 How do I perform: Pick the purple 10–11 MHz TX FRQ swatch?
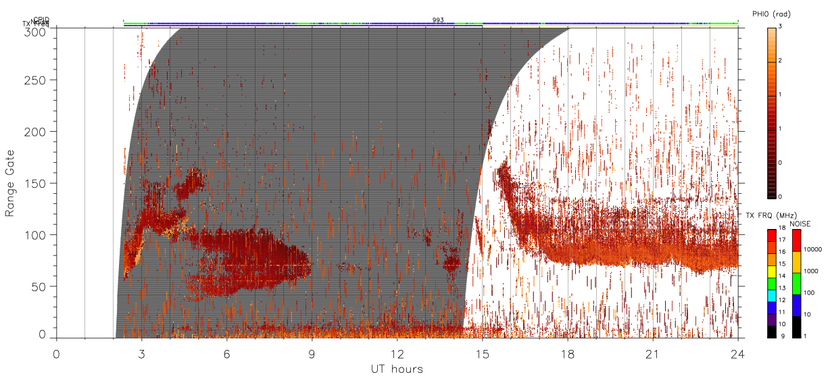(x=772, y=320)
